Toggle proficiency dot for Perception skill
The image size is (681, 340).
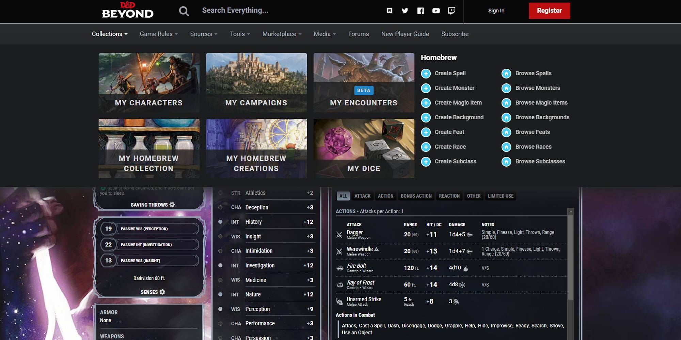[x=220, y=309]
